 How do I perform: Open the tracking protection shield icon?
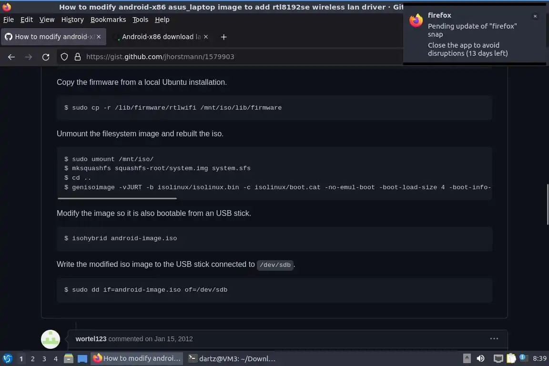click(64, 57)
